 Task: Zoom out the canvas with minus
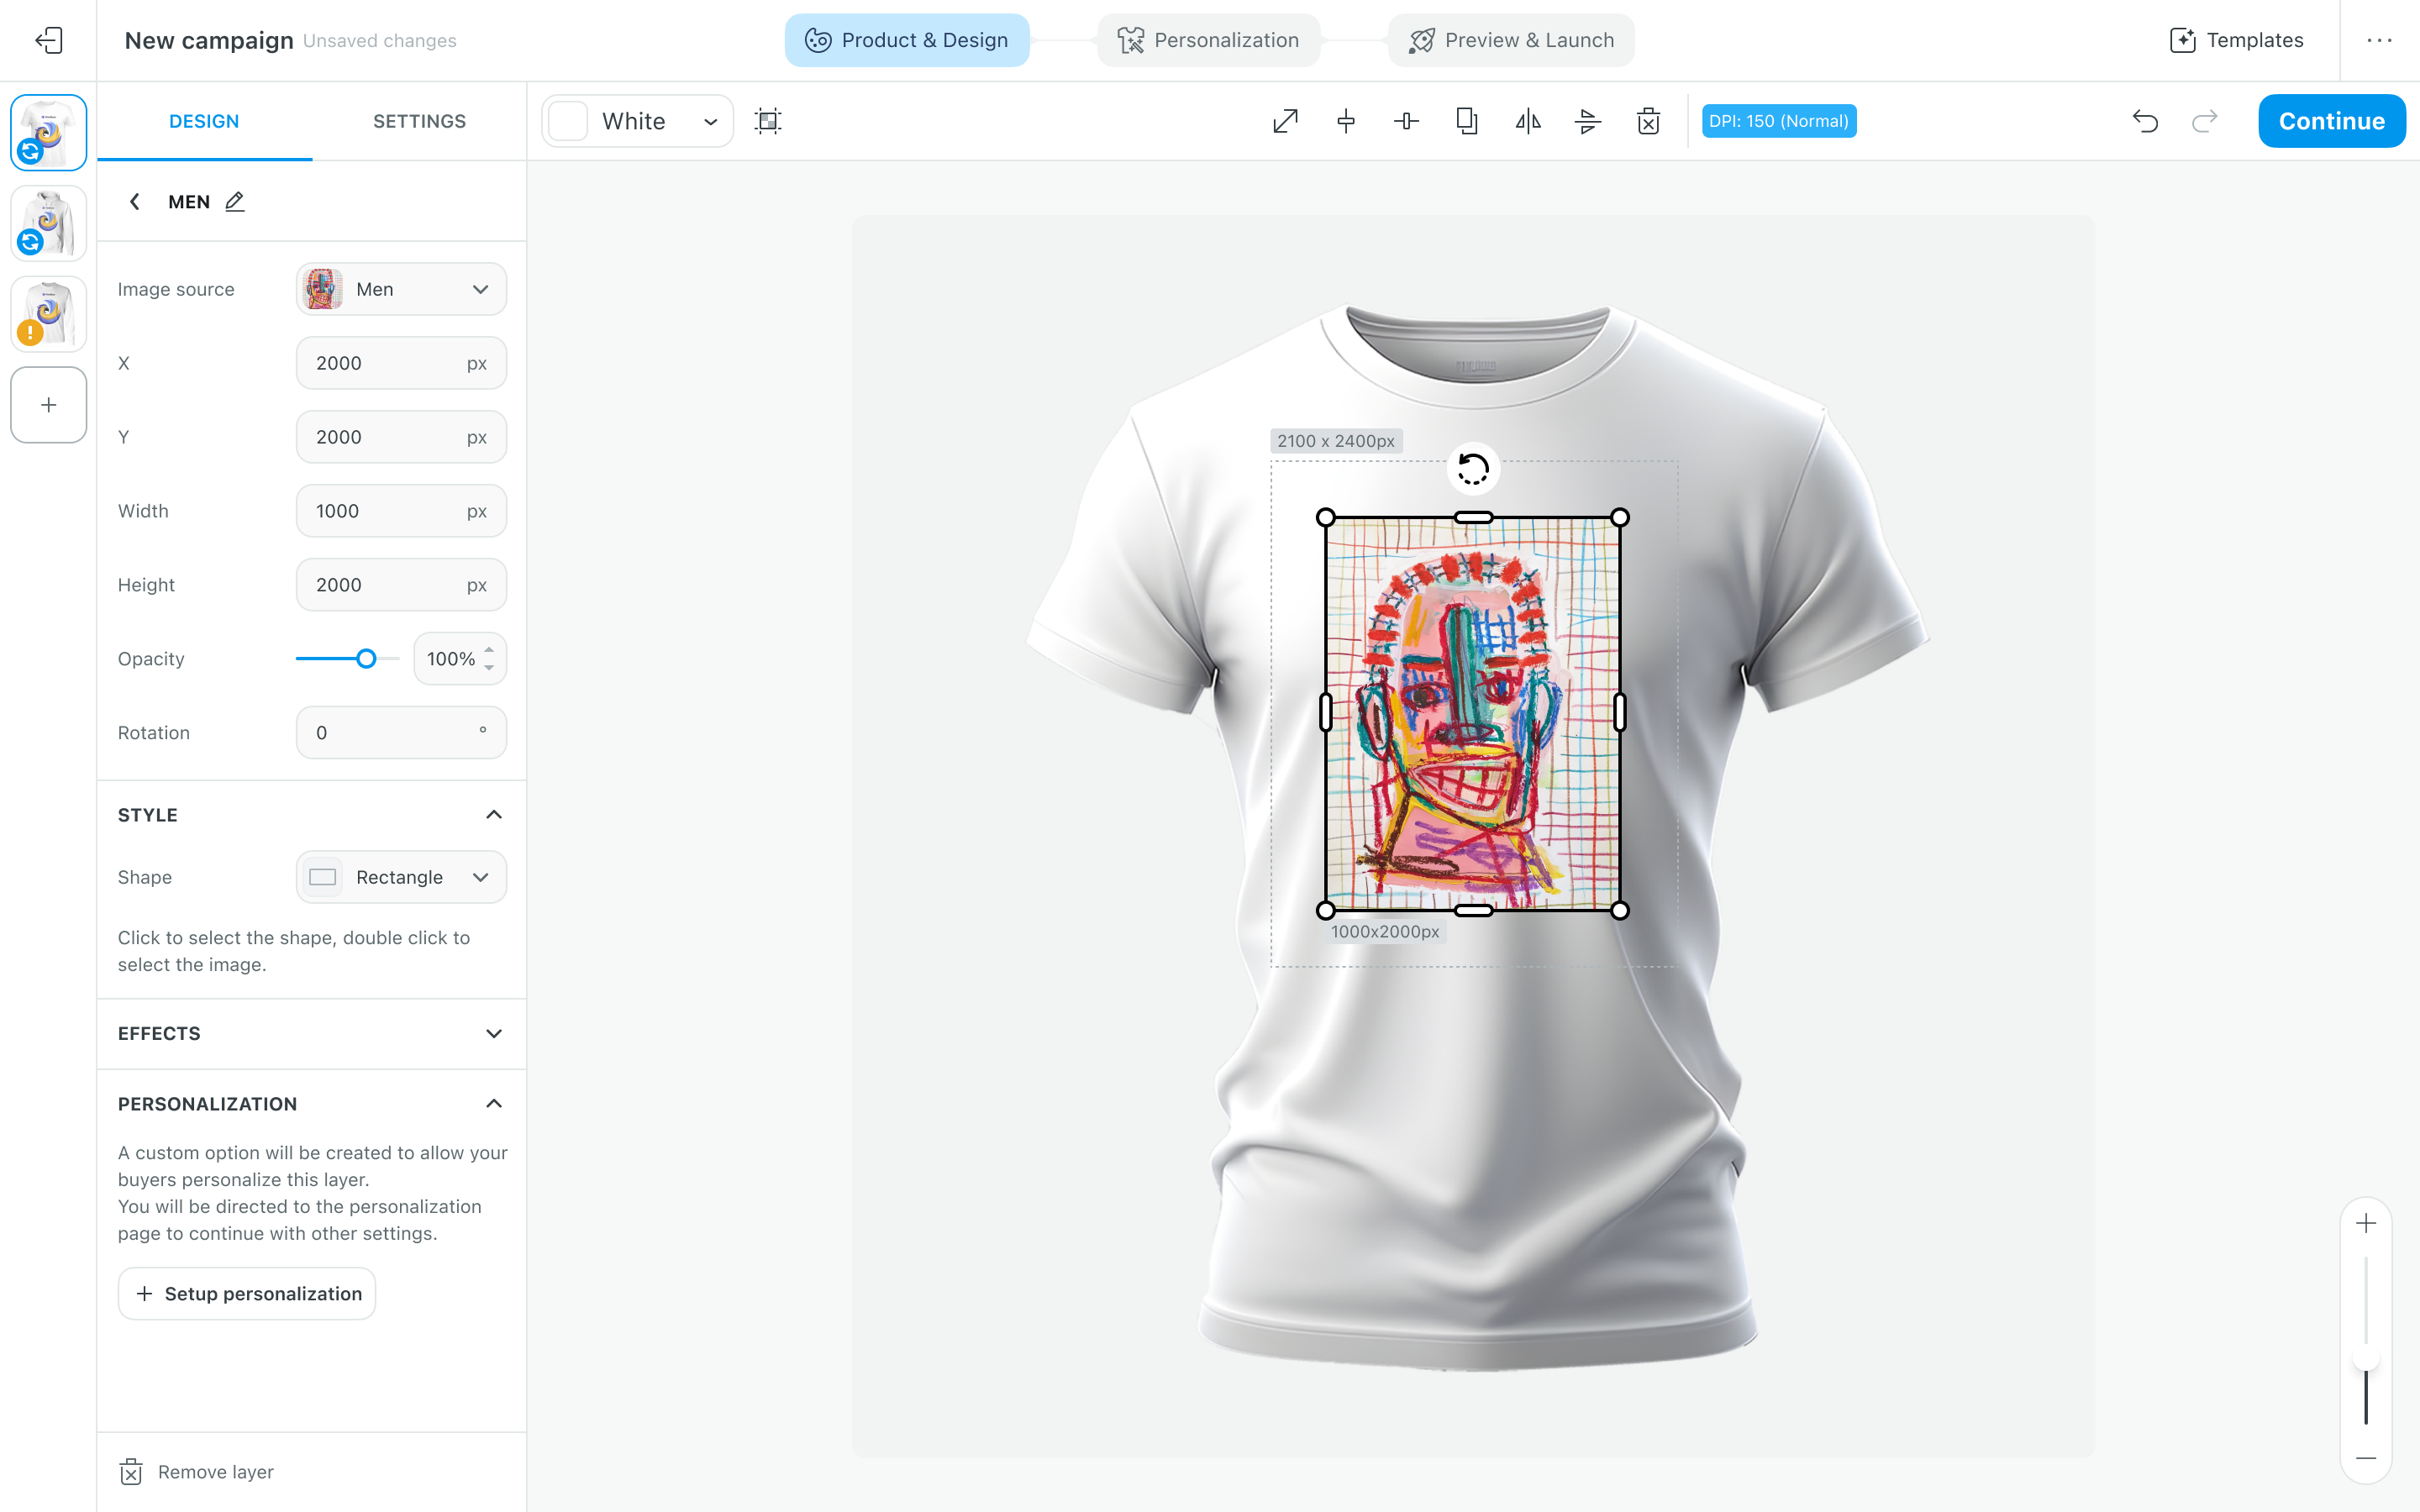[2366, 1458]
